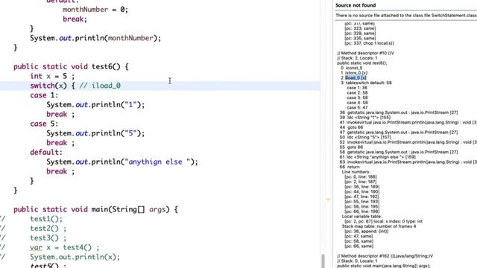Click 'public static void test6();' in bytecode
Viewport: 477px width, 268px height.
[x=362, y=63]
